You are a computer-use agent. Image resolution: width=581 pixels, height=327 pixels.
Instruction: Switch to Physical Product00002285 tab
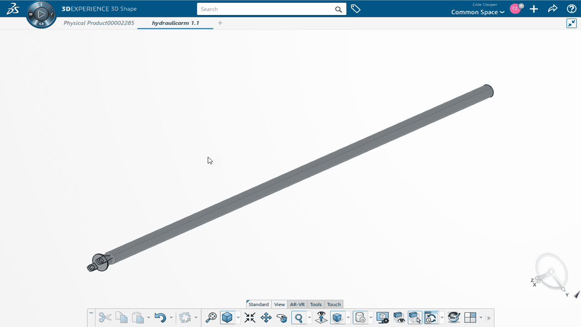point(99,23)
